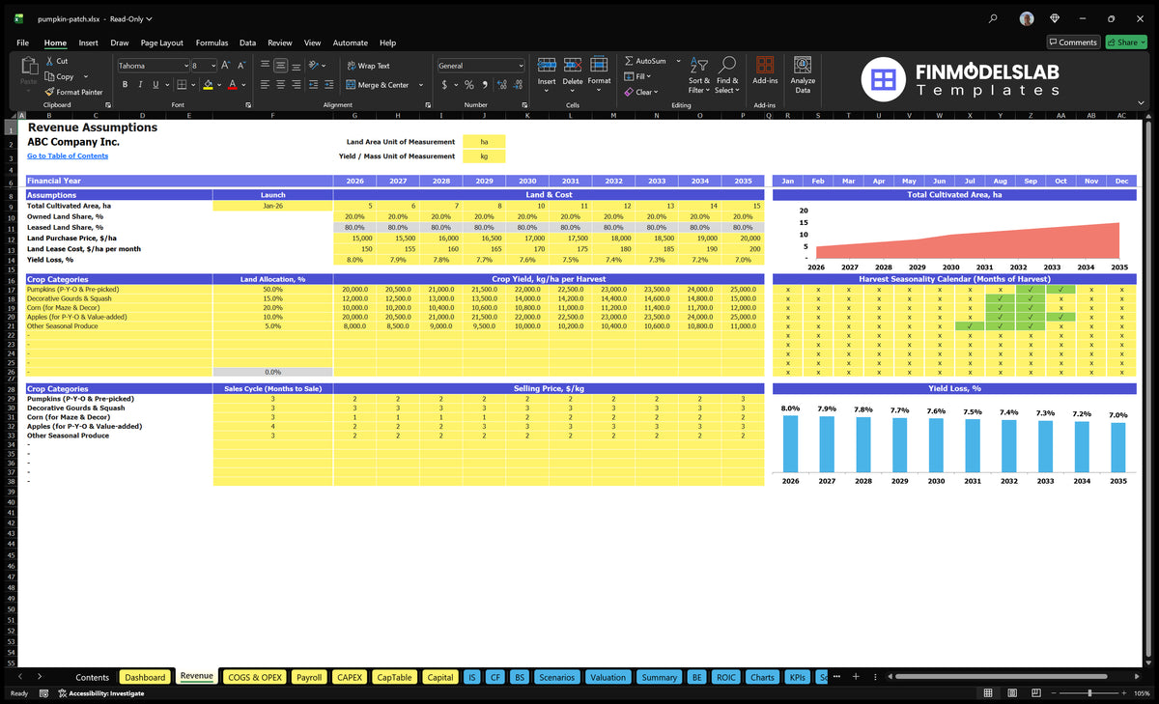The width and height of the screenshot is (1159, 704).
Task: Click the Format Painter brush icon
Action: click(49, 92)
